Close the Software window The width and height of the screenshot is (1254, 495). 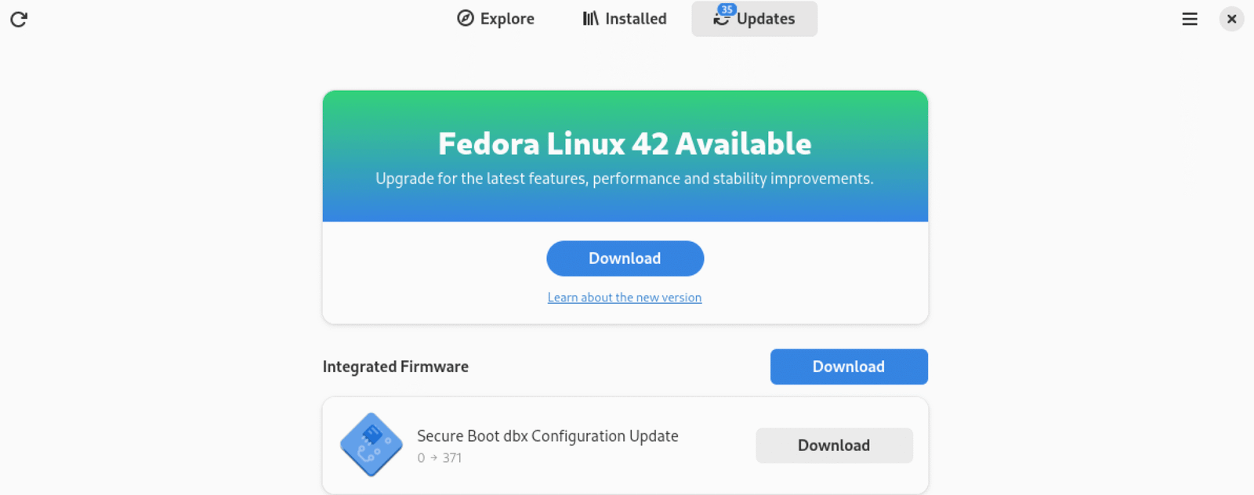(1231, 19)
